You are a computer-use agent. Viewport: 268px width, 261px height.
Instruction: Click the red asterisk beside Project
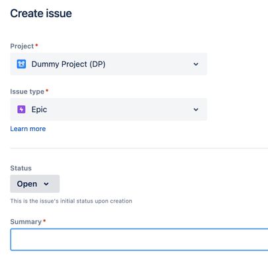(x=36, y=45)
